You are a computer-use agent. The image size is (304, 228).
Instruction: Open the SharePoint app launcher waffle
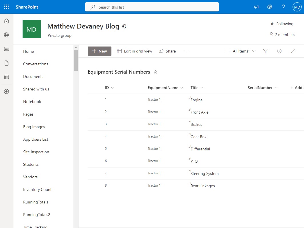(7, 7)
